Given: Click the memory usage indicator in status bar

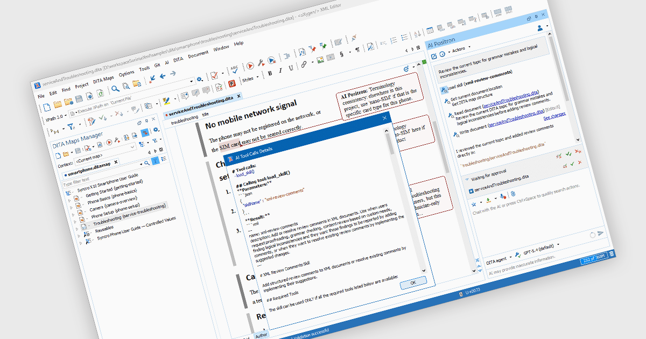Looking at the screenshot, I should [594, 258].
